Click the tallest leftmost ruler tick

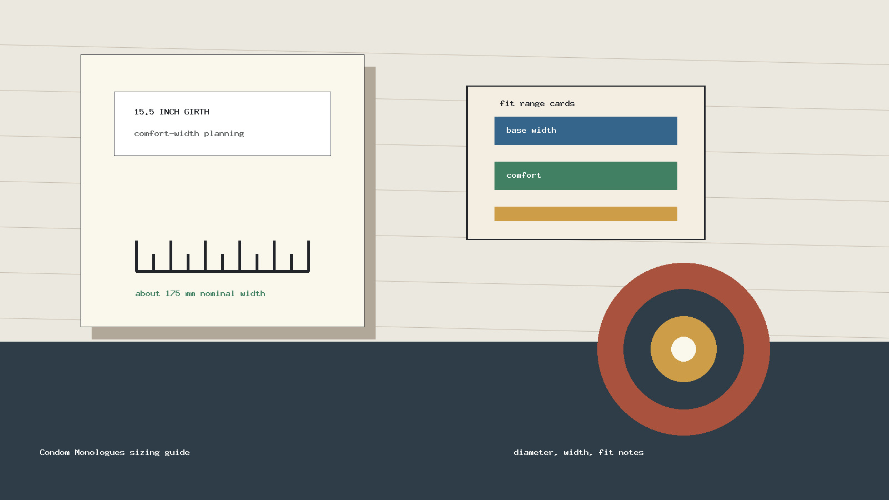(x=137, y=256)
